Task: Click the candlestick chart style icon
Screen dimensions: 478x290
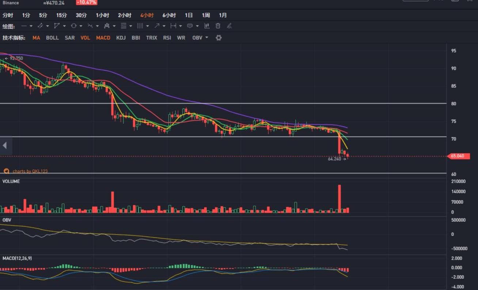Action: 207,26
